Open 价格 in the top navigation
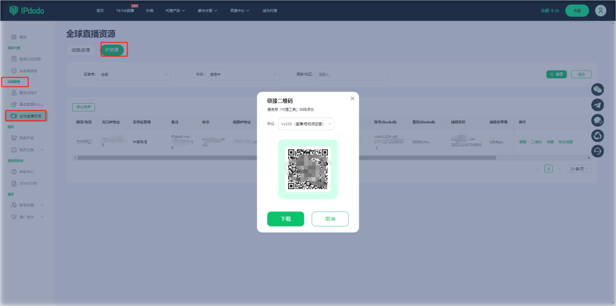The height and width of the screenshot is (306, 616). tap(150, 11)
